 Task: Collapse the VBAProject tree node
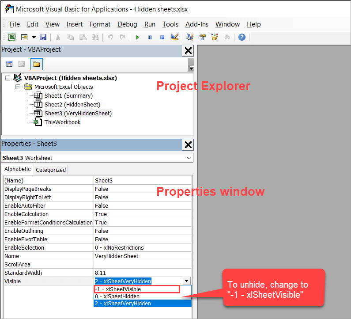pos(8,78)
